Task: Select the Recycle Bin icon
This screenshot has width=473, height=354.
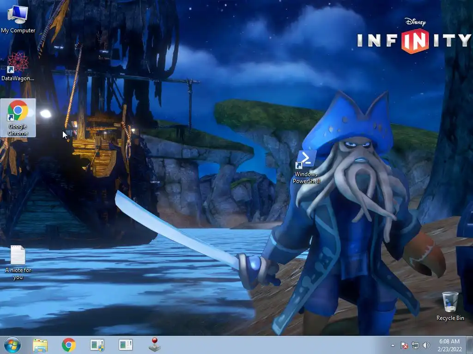Action: pyautogui.click(x=450, y=306)
